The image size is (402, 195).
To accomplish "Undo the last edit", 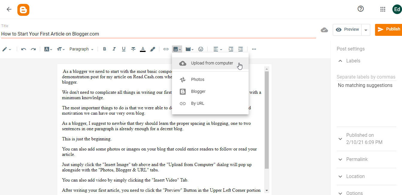I will [24, 49].
